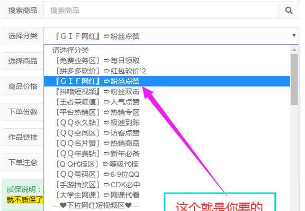Screen dimensions: 305x211
Task: Open the 选择分类 category dropdown
Action: 171,36
